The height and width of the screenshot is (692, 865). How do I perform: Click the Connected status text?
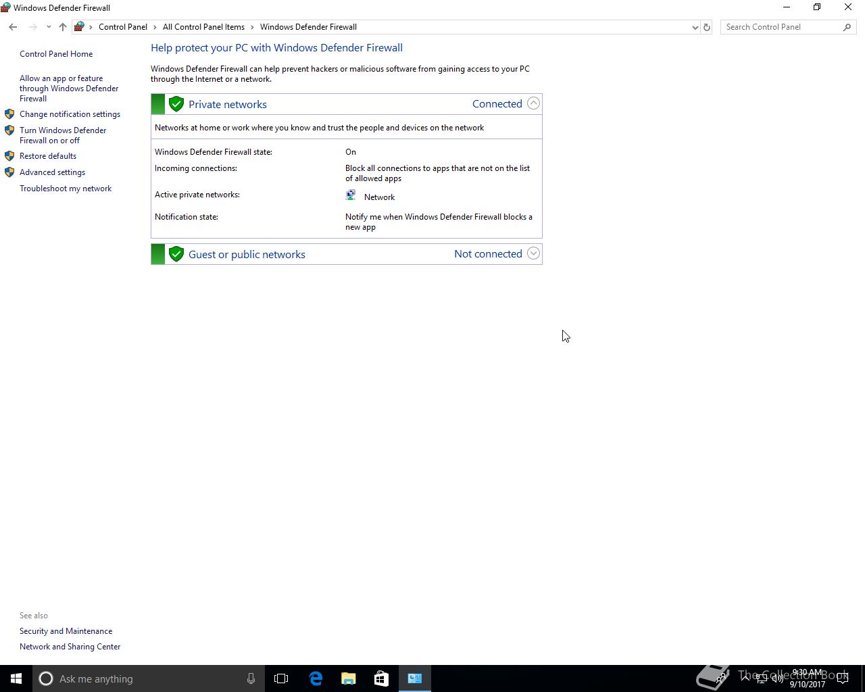pyautogui.click(x=497, y=103)
